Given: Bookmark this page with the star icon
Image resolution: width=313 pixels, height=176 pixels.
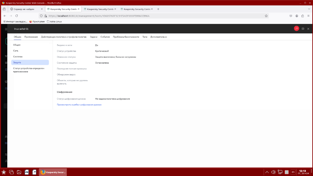Looking at the screenshot, I should click(x=266, y=16).
